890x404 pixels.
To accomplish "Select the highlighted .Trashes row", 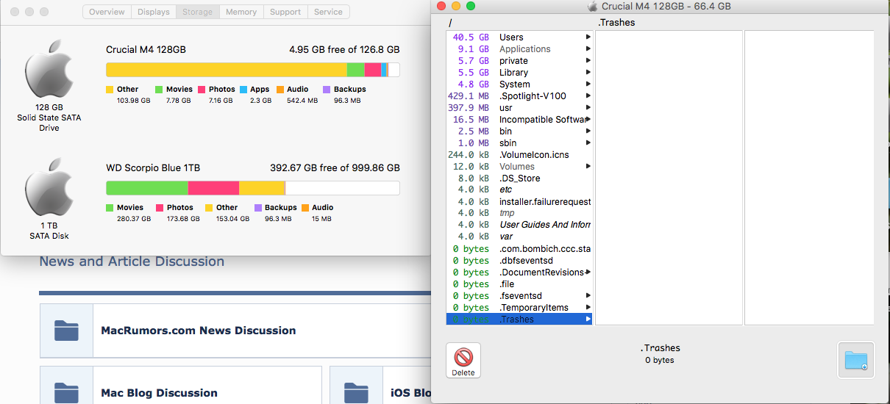I will [519, 319].
